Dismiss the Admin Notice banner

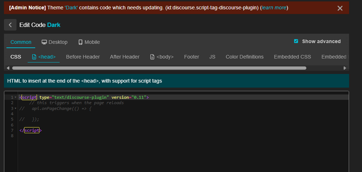pos(340,8)
